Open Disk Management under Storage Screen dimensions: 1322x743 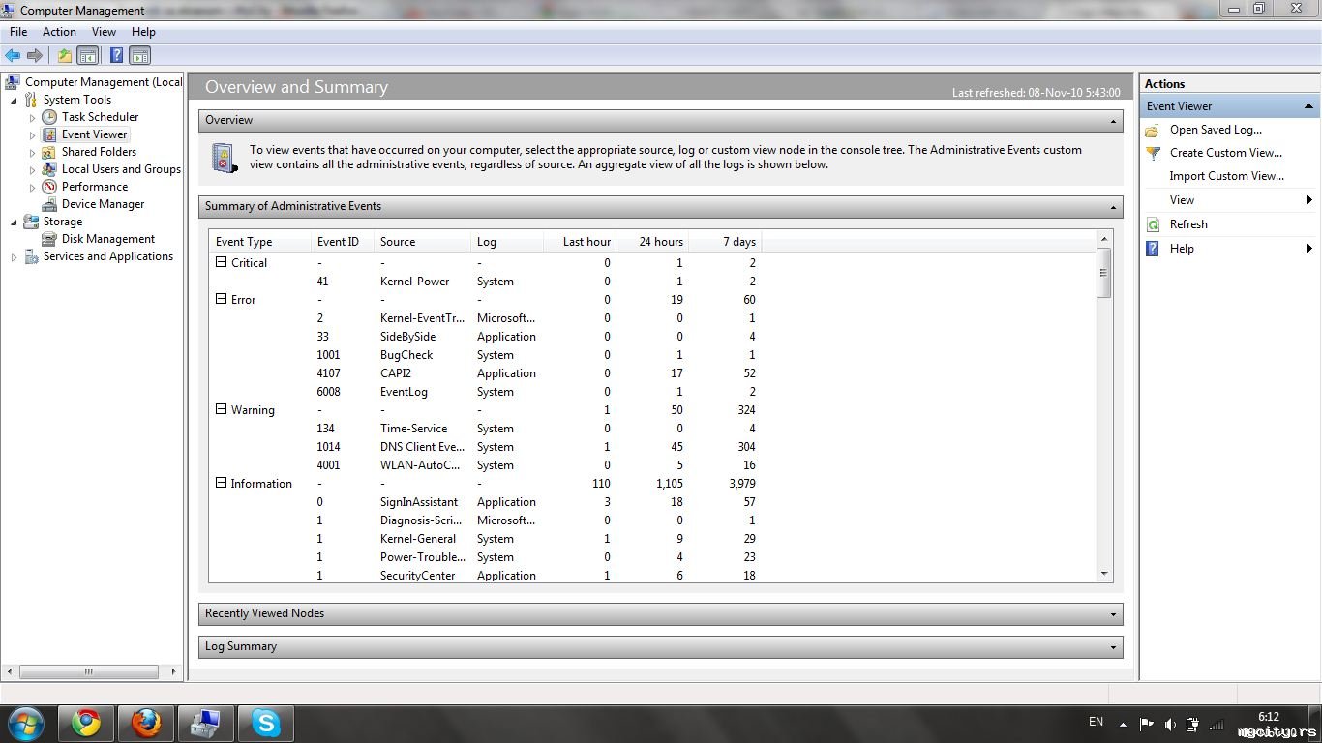click(107, 239)
